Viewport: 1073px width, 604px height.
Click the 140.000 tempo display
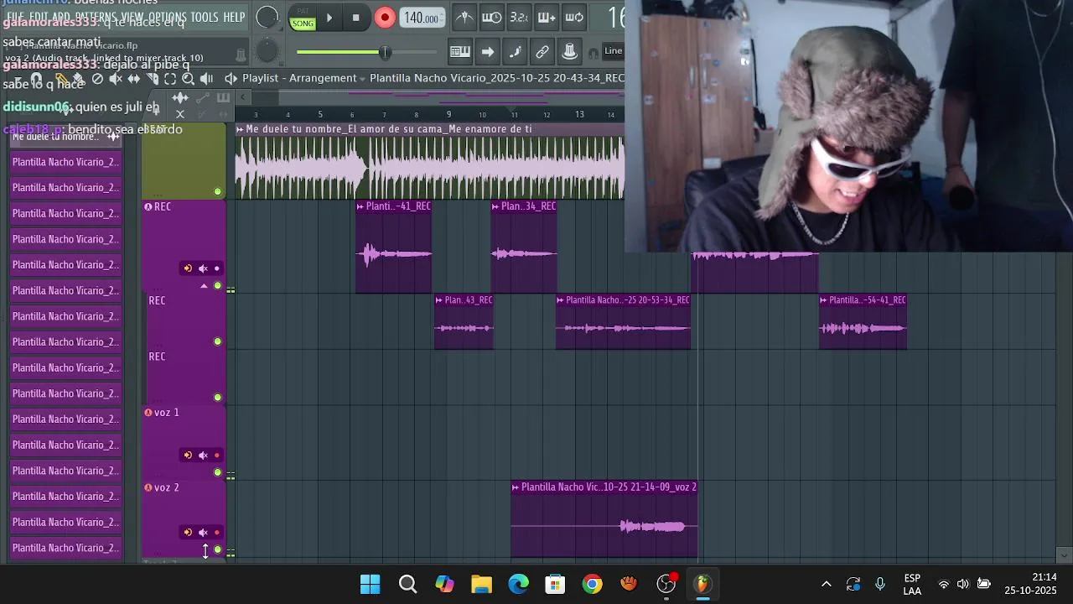point(422,18)
